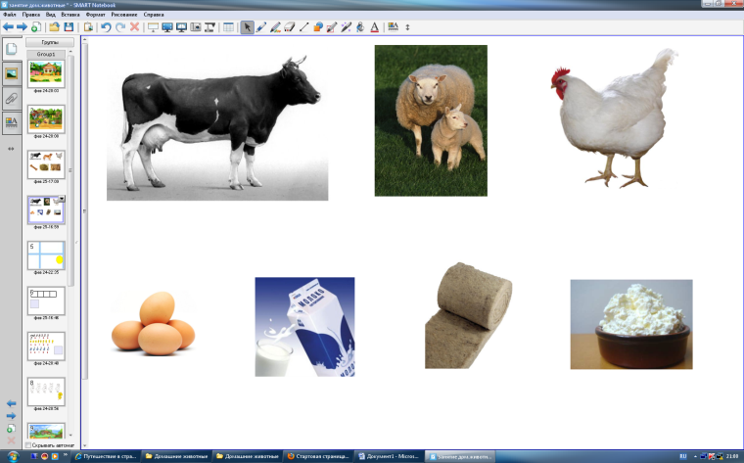Viewport: 744px width, 463px height.
Task: Select the Magic Pen tool
Action: click(346, 27)
